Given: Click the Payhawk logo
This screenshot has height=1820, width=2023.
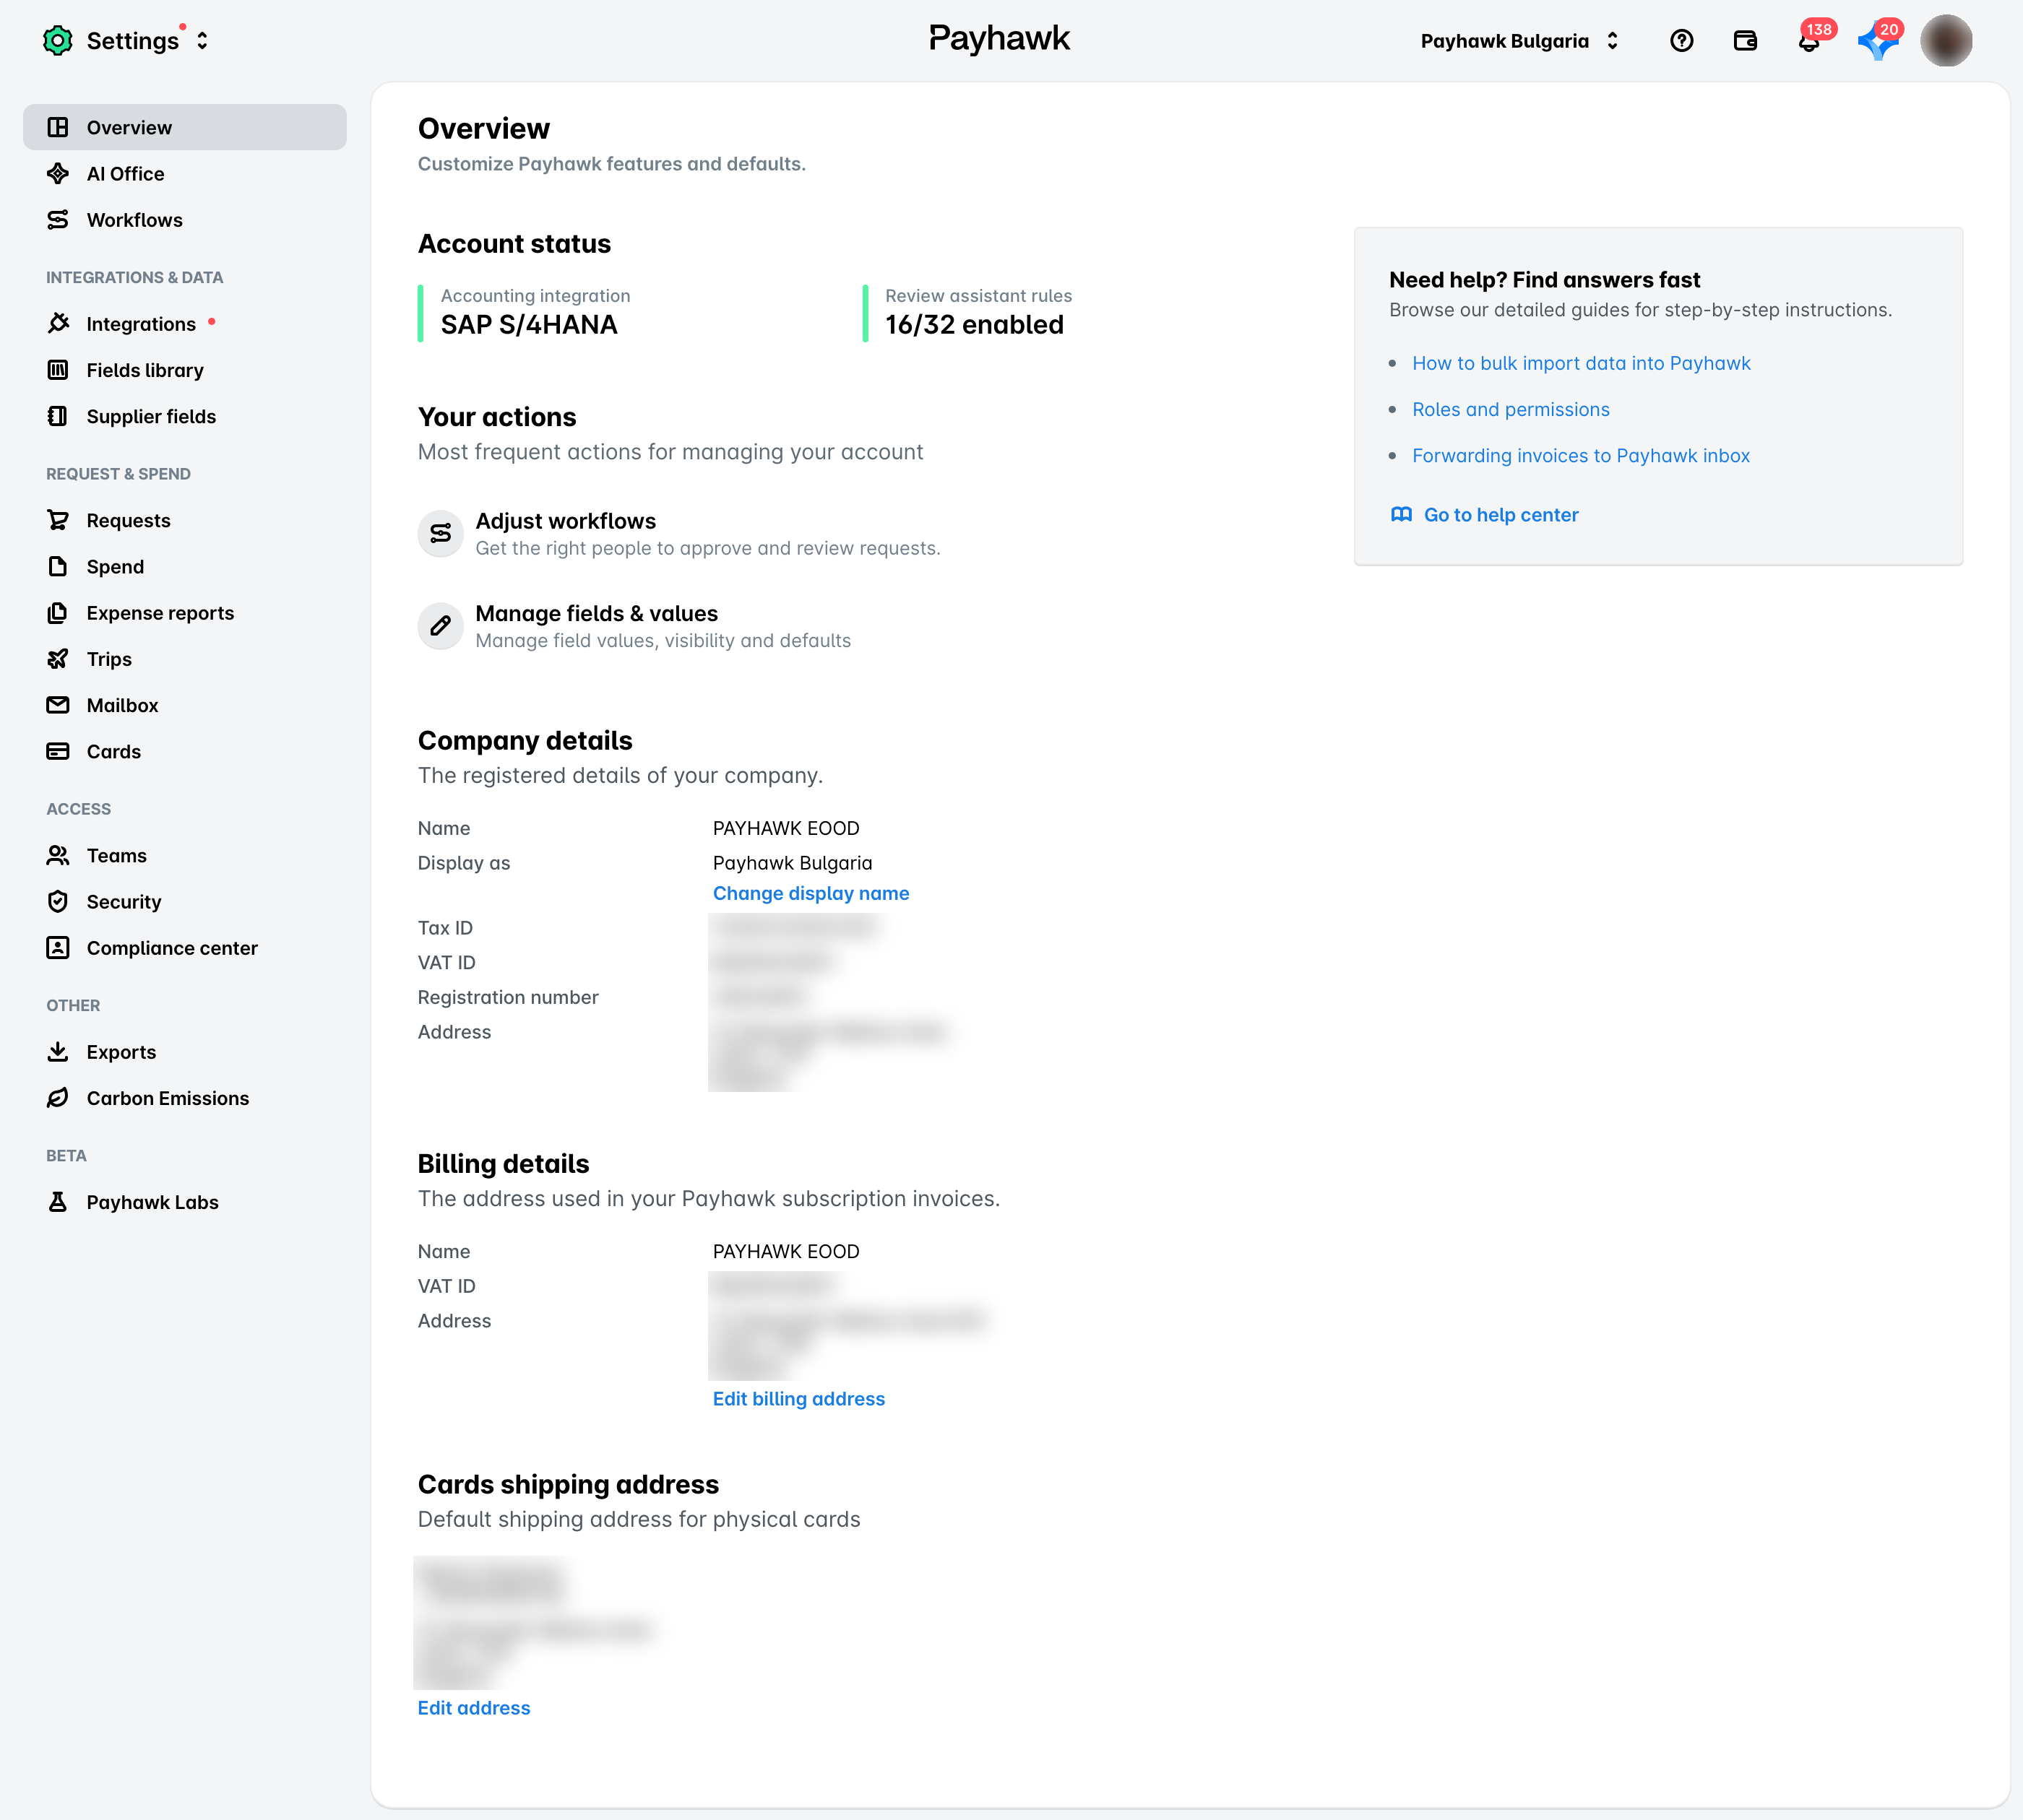Looking at the screenshot, I should (x=999, y=38).
